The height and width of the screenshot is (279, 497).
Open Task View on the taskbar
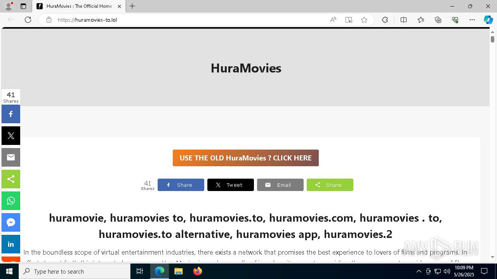tap(140, 271)
